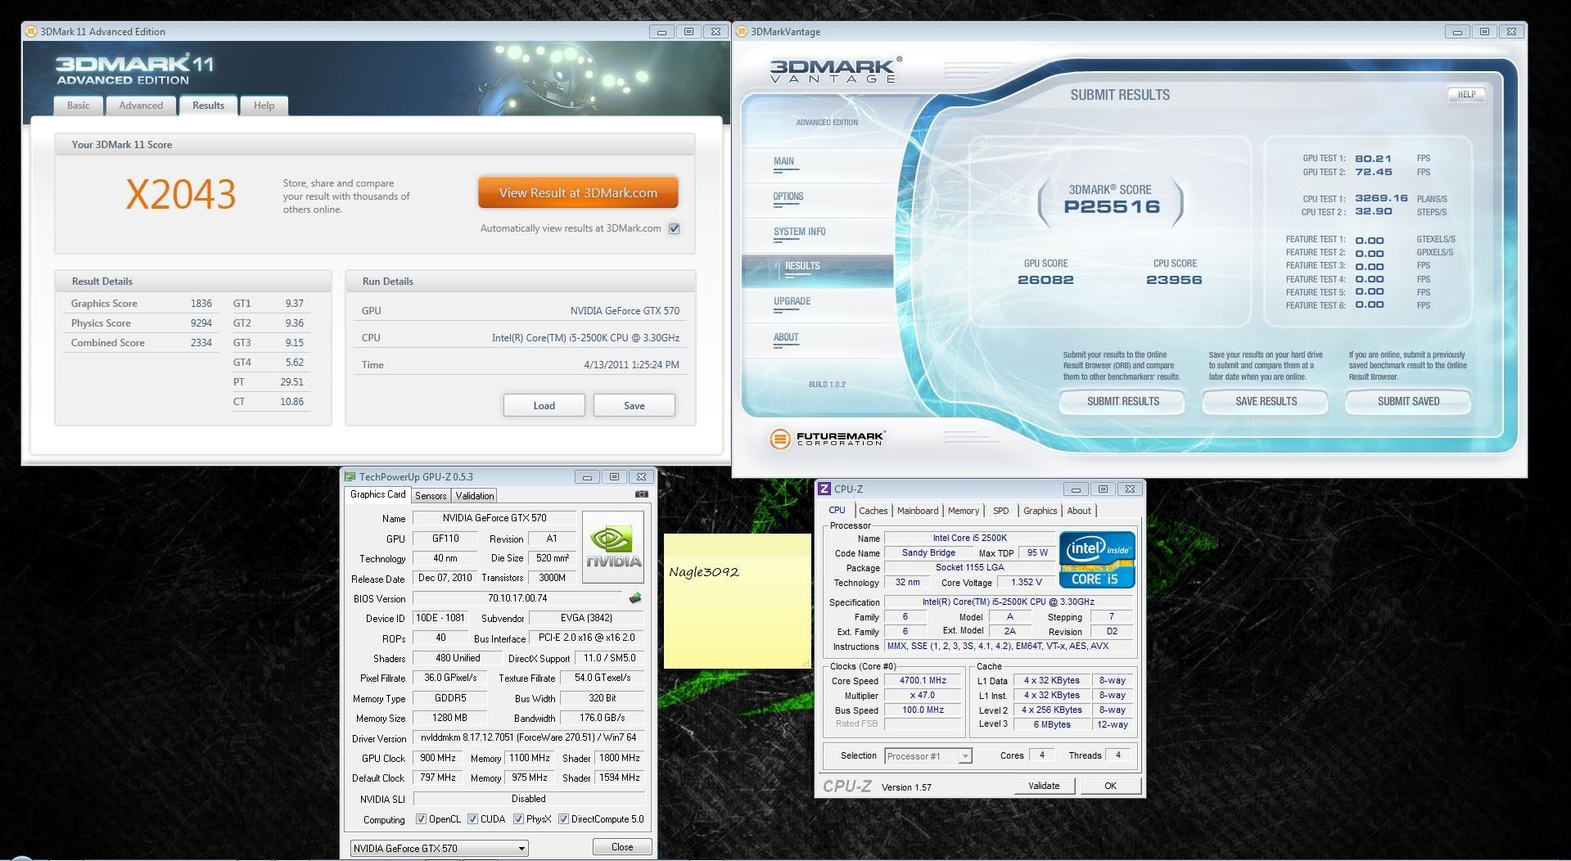Click View Result at 3DMark.com button
Viewport: 1571px width, 861px height.
click(578, 193)
